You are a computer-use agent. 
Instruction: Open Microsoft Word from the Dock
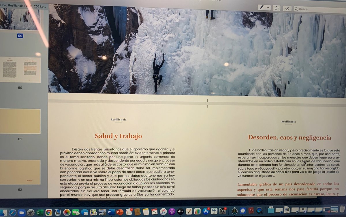coord(111,212)
